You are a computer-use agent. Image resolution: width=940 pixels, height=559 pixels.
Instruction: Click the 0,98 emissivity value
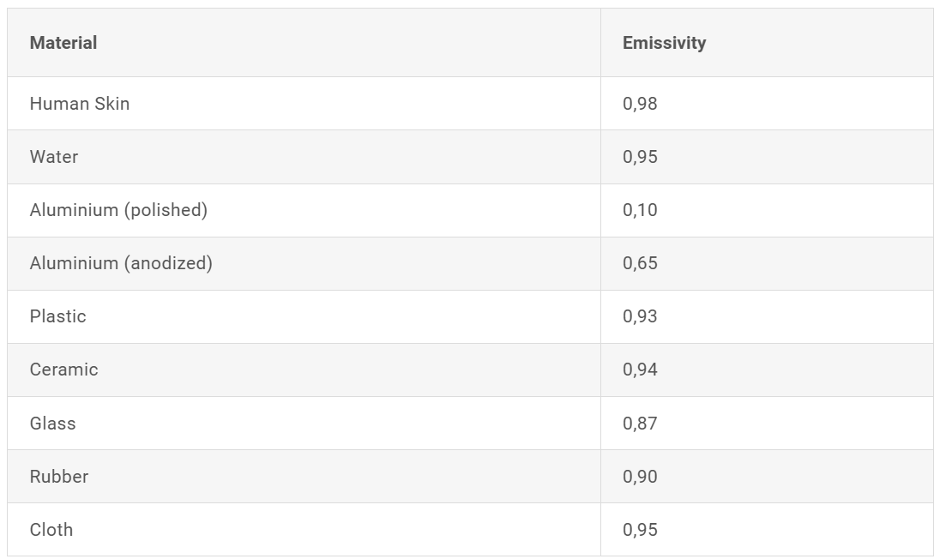640,104
